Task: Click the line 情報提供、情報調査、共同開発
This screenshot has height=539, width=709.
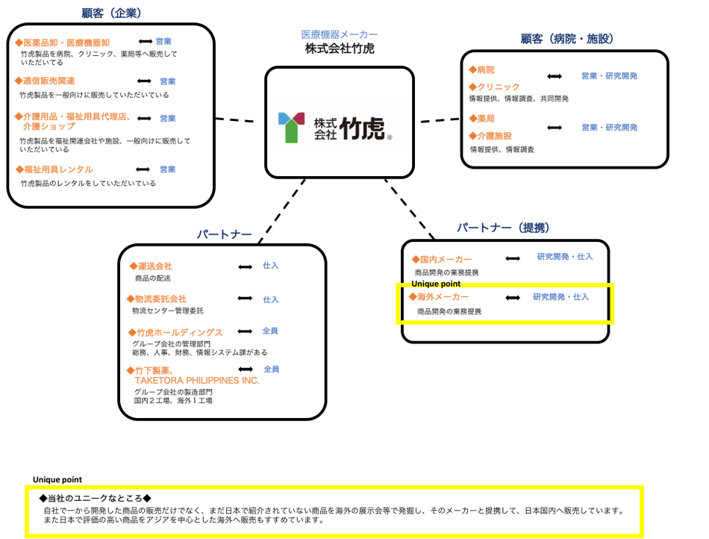Action: coord(519,99)
